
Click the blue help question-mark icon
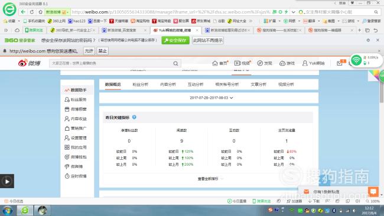tap(134, 117)
